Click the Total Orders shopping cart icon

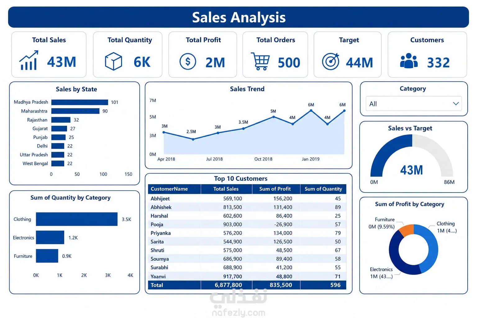pos(260,61)
